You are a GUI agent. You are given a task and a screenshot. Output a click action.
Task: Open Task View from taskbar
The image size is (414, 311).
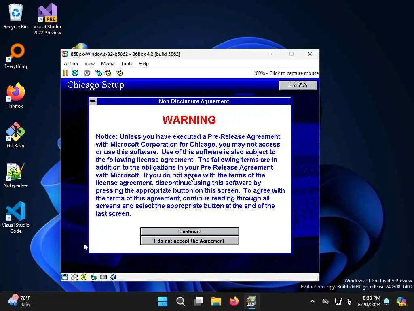point(198,301)
